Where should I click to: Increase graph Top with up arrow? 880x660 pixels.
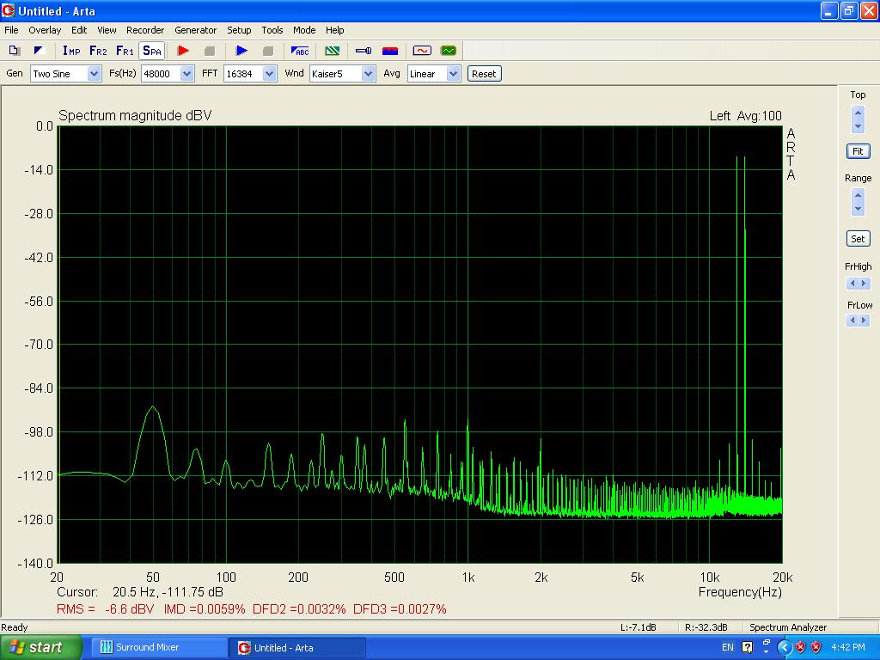(858, 113)
